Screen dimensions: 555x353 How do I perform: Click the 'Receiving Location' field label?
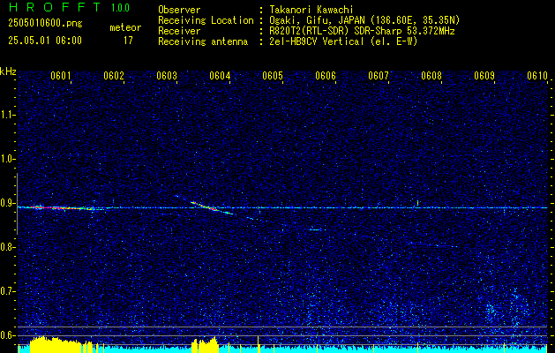click(x=206, y=20)
